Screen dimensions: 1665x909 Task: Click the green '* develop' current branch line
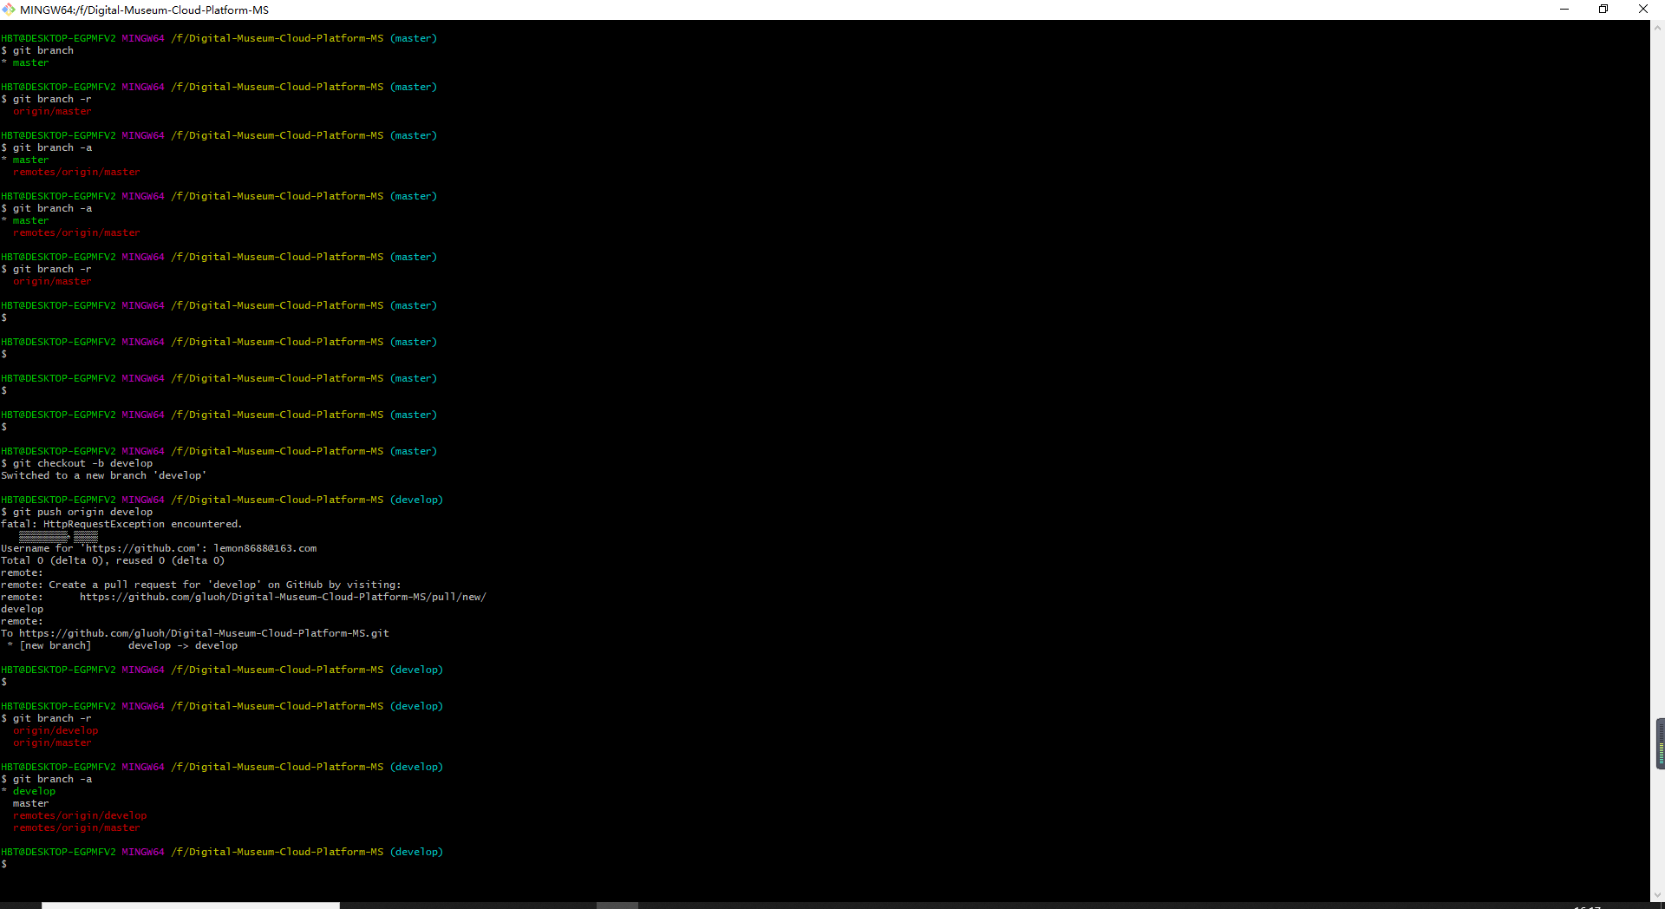coord(29,791)
